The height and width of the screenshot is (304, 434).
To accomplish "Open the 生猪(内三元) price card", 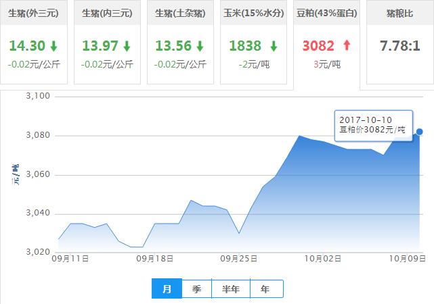I will pos(107,42).
